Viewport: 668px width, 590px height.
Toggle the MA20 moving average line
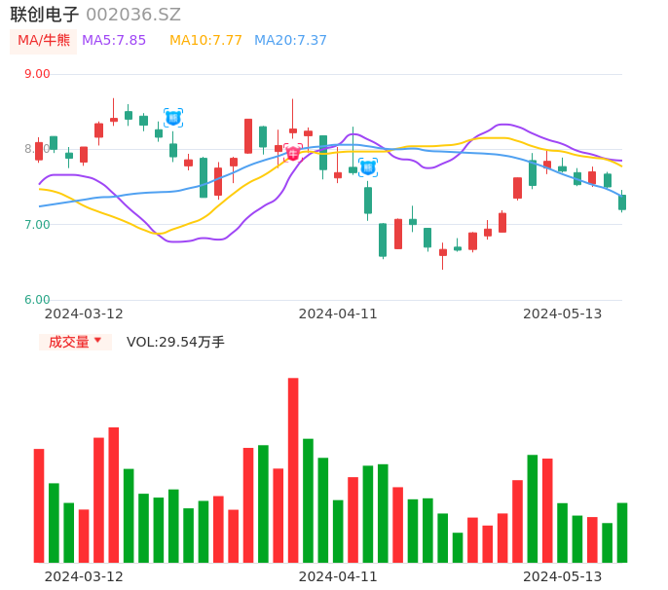pyautogui.click(x=290, y=41)
